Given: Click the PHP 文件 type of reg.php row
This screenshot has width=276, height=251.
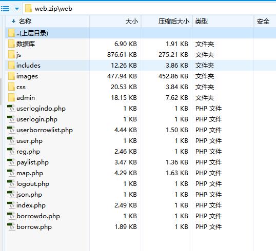Looking at the screenshot, I should pyautogui.click(x=209, y=151).
